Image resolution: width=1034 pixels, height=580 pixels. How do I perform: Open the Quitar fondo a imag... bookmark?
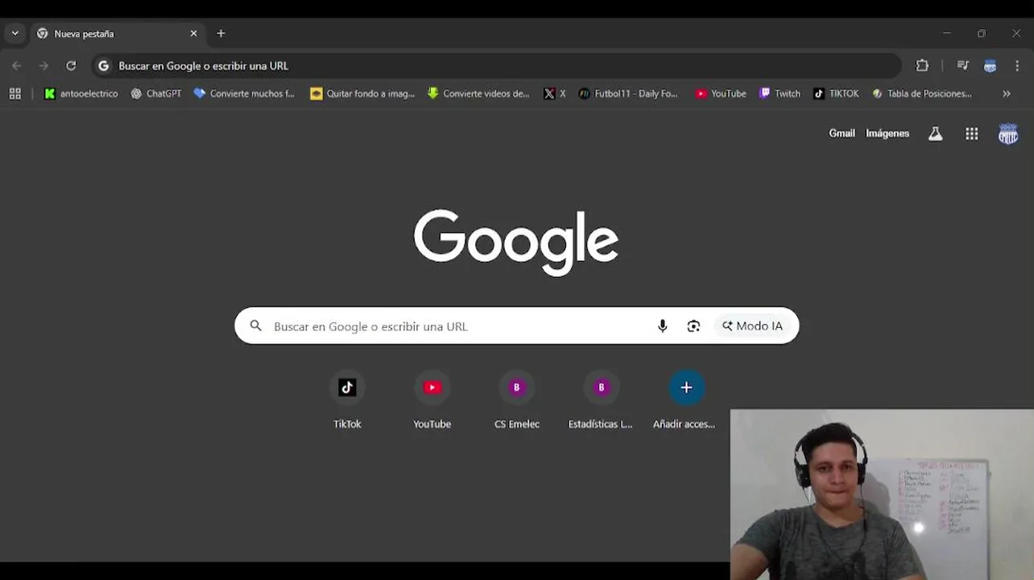click(x=362, y=93)
